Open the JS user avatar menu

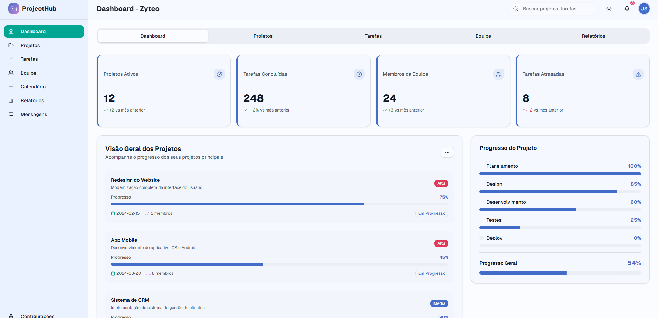point(644,9)
